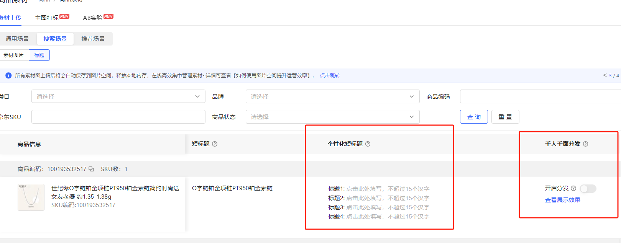Go to previous notice with left arrow

605,75
